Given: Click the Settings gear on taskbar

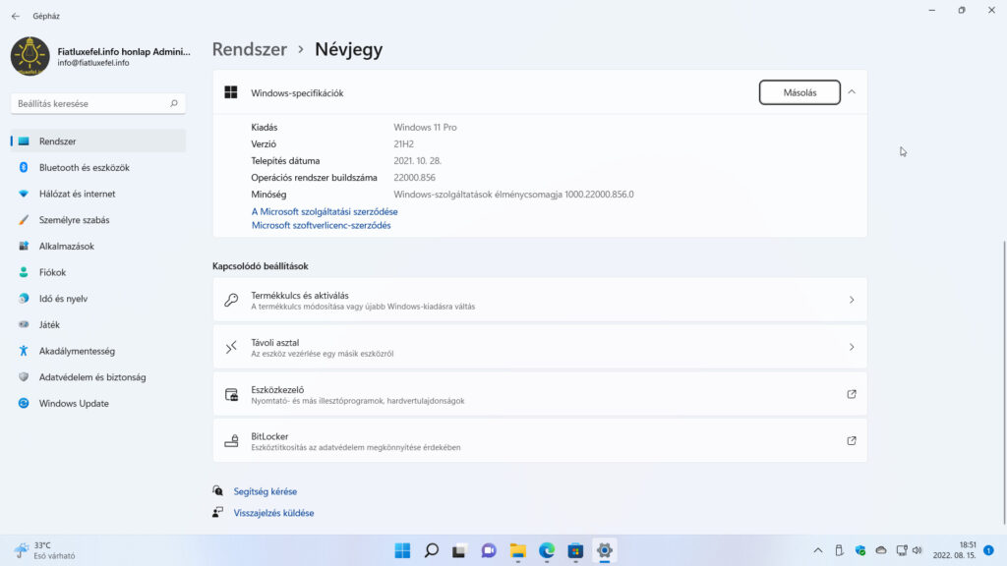Looking at the screenshot, I should click(x=605, y=550).
